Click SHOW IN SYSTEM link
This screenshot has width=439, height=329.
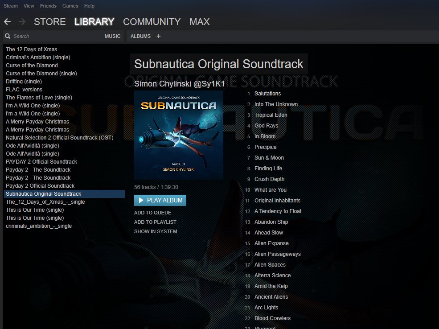(156, 231)
